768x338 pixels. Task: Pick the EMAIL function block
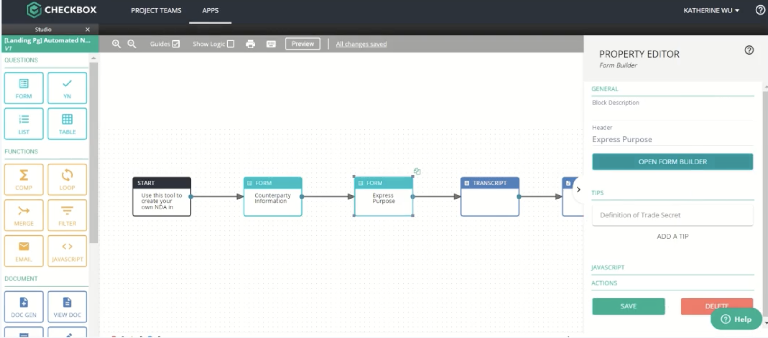point(24,251)
